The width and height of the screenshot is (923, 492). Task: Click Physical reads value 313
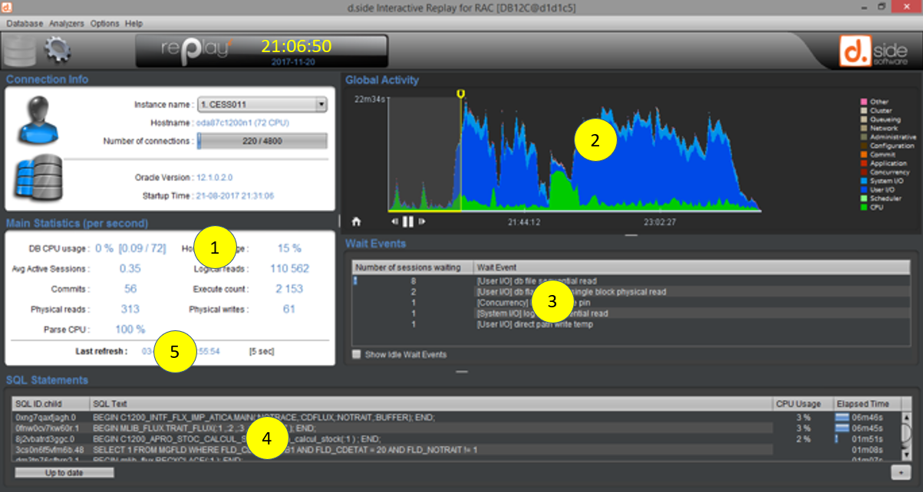point(130,309)
